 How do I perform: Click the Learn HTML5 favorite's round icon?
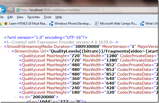(x=6, y=24)
